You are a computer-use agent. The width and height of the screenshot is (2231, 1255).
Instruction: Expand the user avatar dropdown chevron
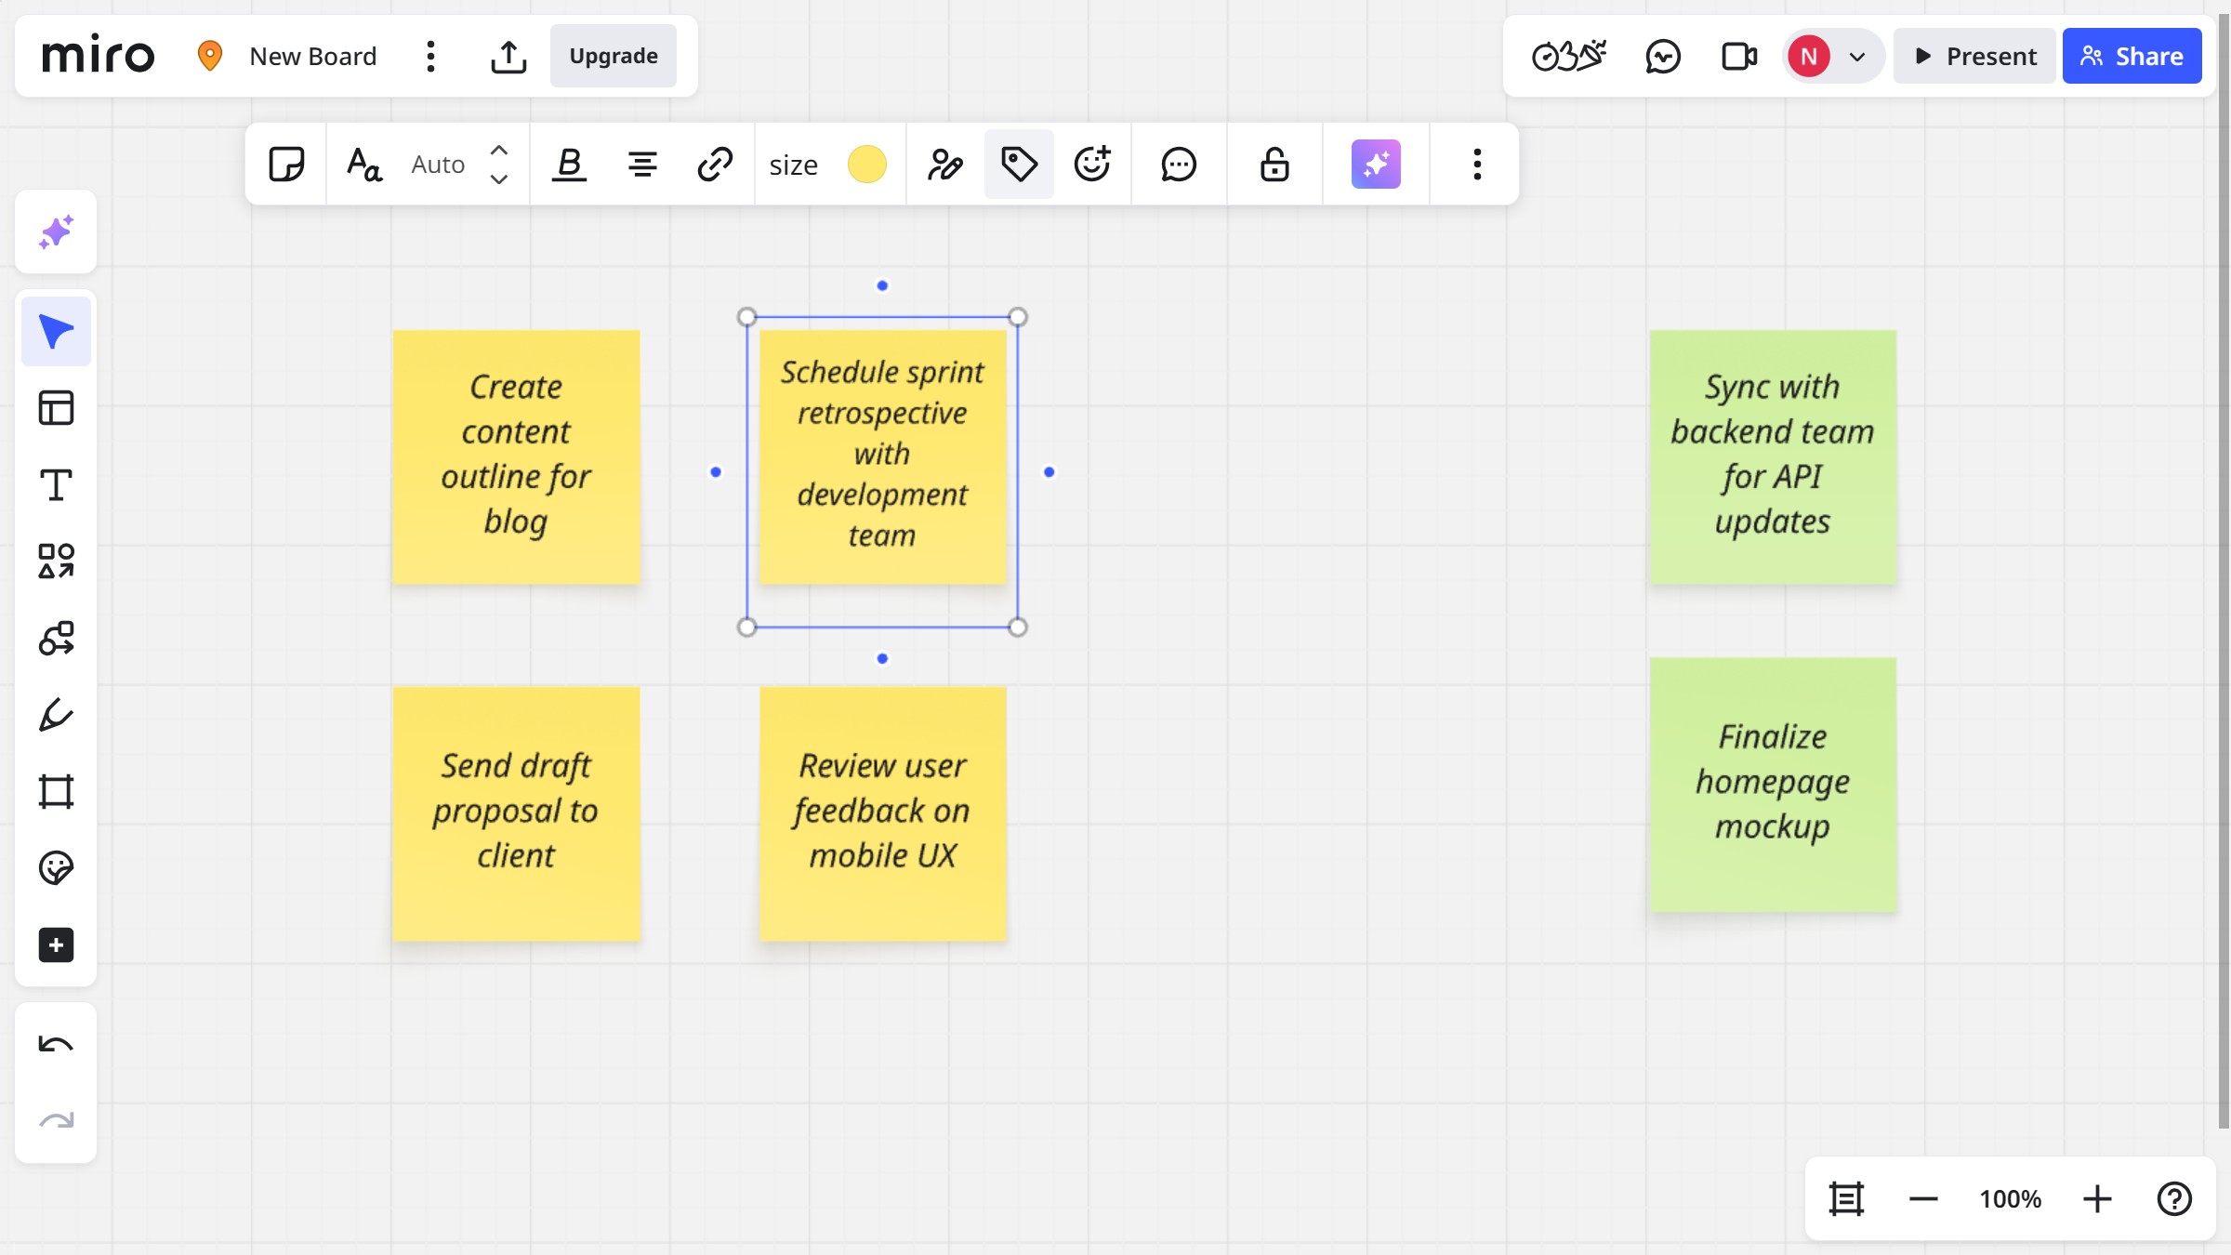(x=1857, y=56)
